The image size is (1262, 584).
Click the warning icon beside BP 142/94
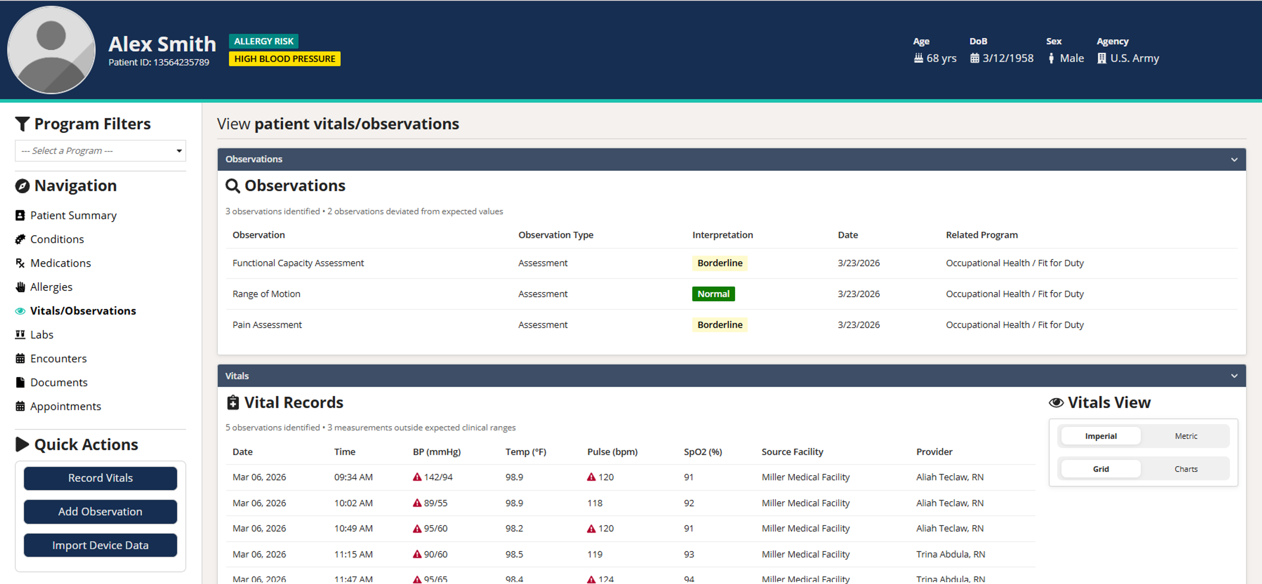click(x=417, y=477)
